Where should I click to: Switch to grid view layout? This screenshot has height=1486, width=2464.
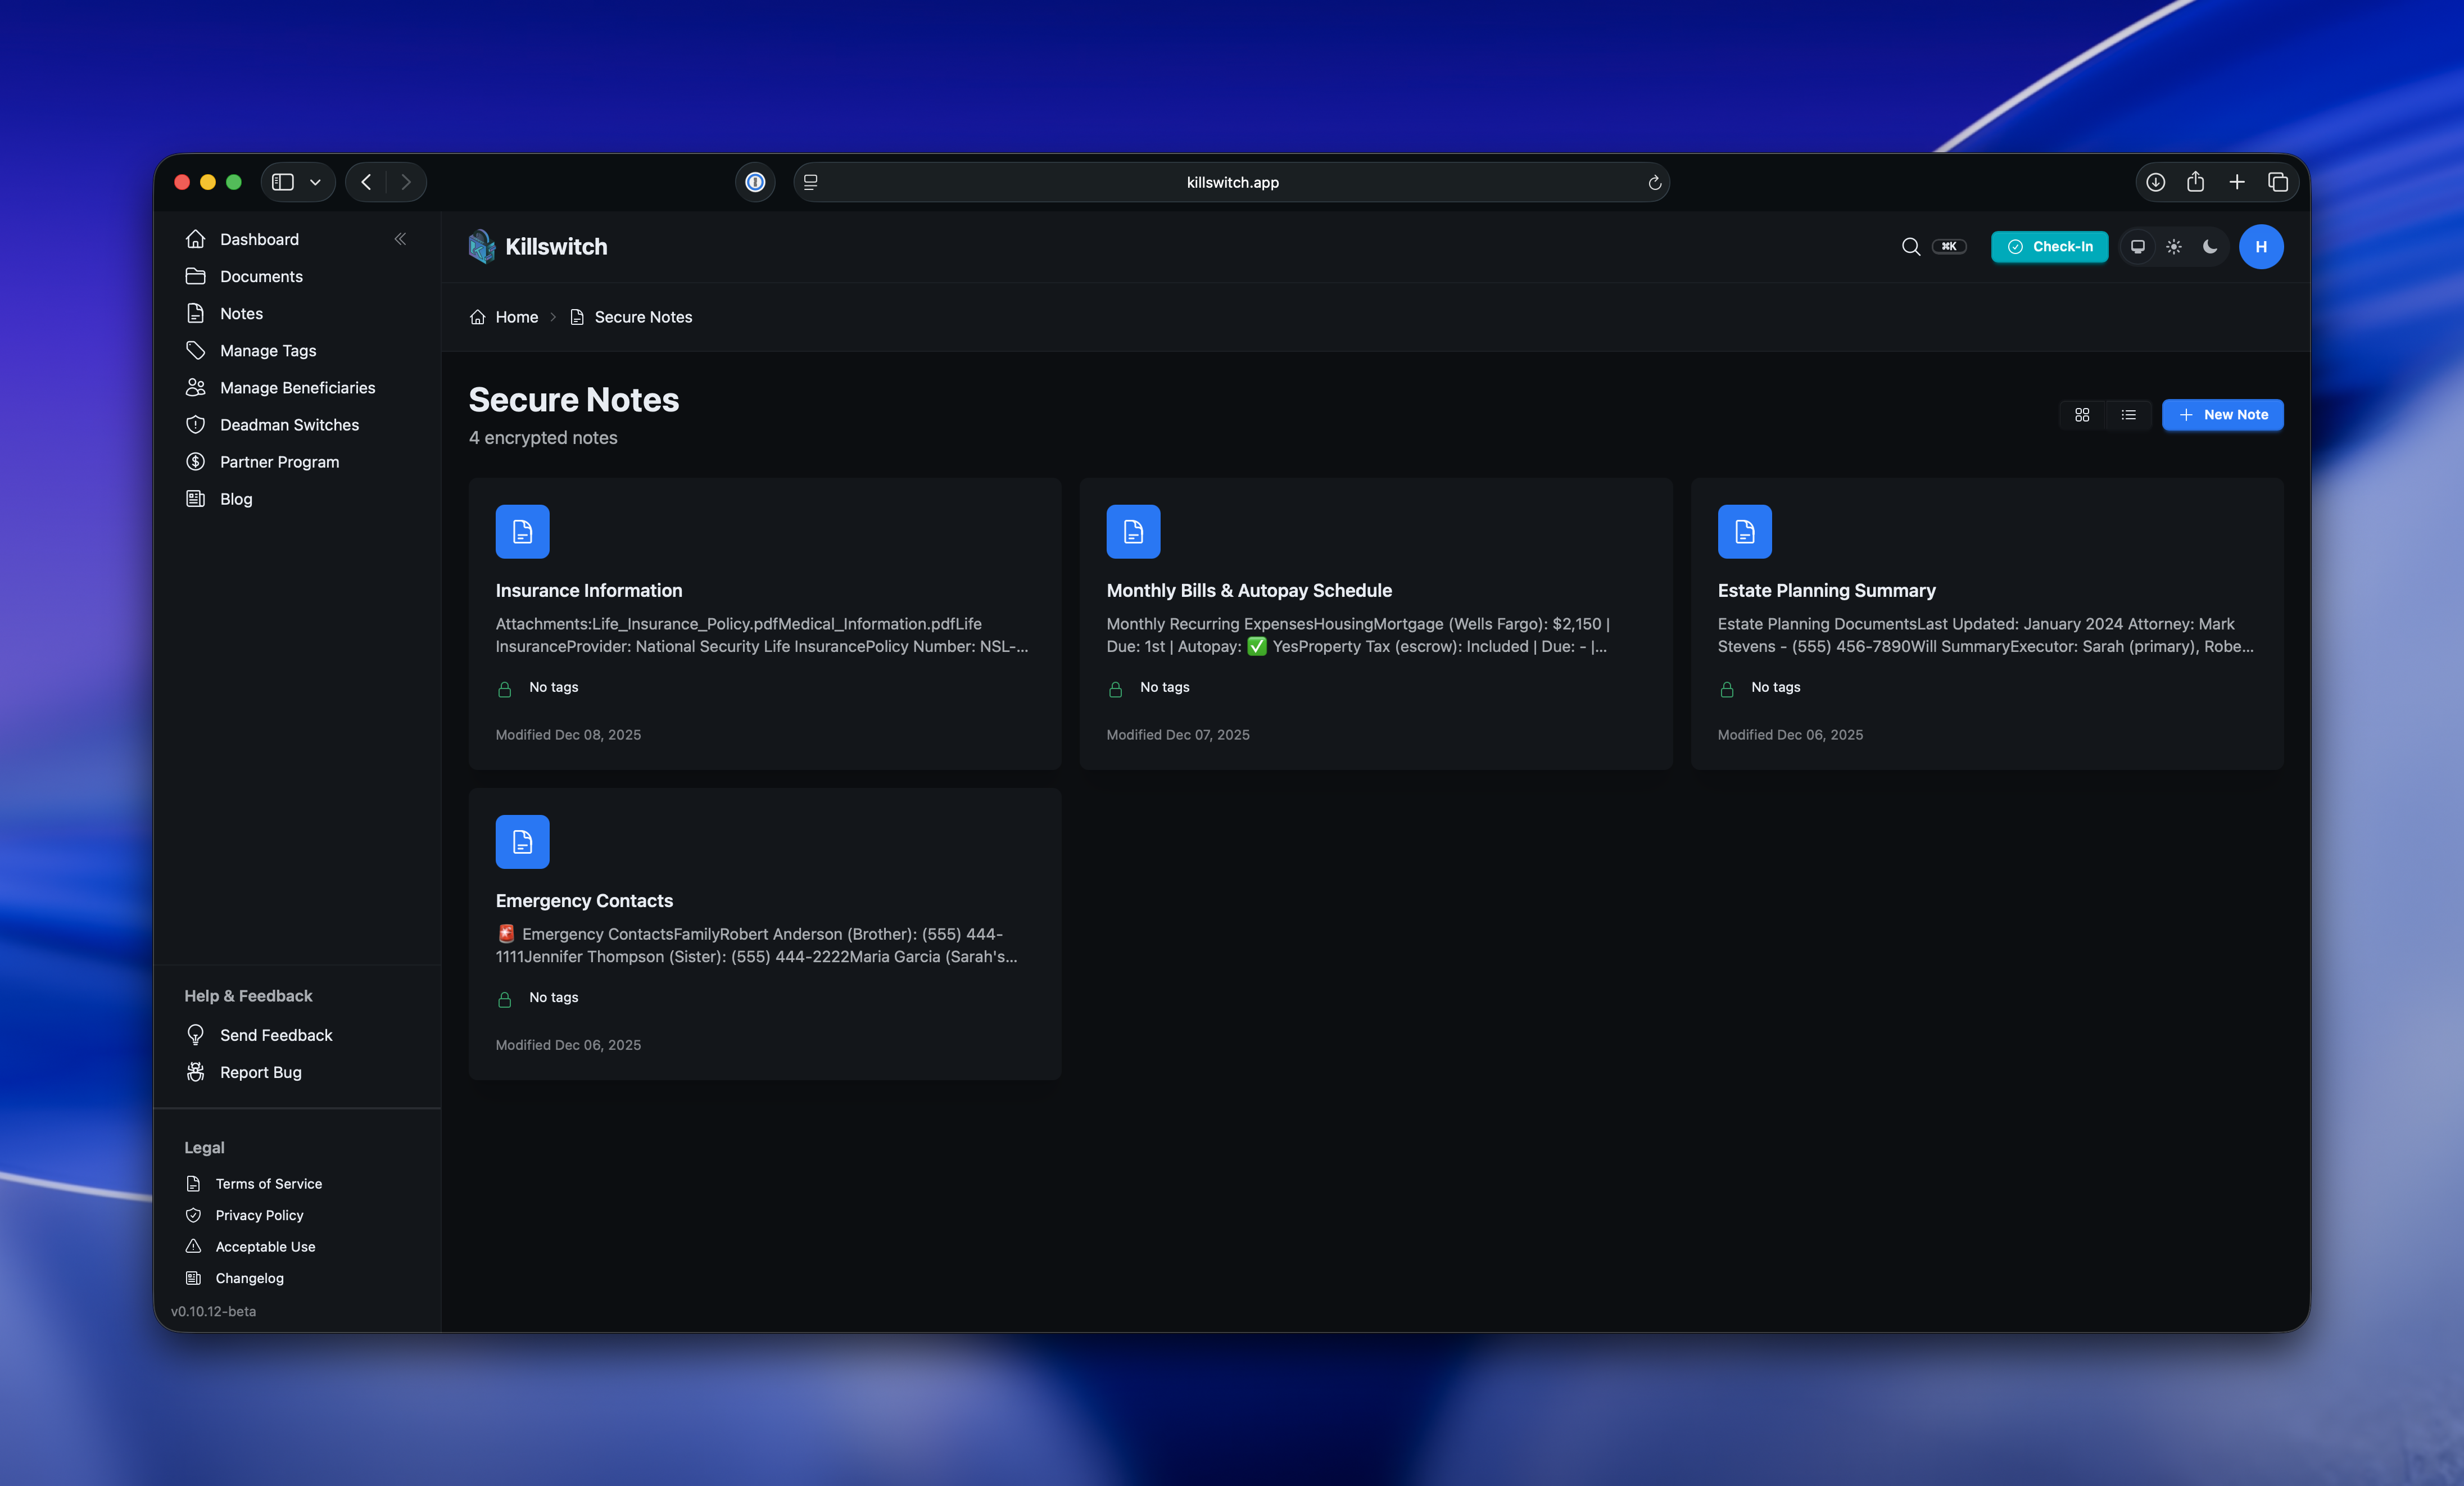2082,415
